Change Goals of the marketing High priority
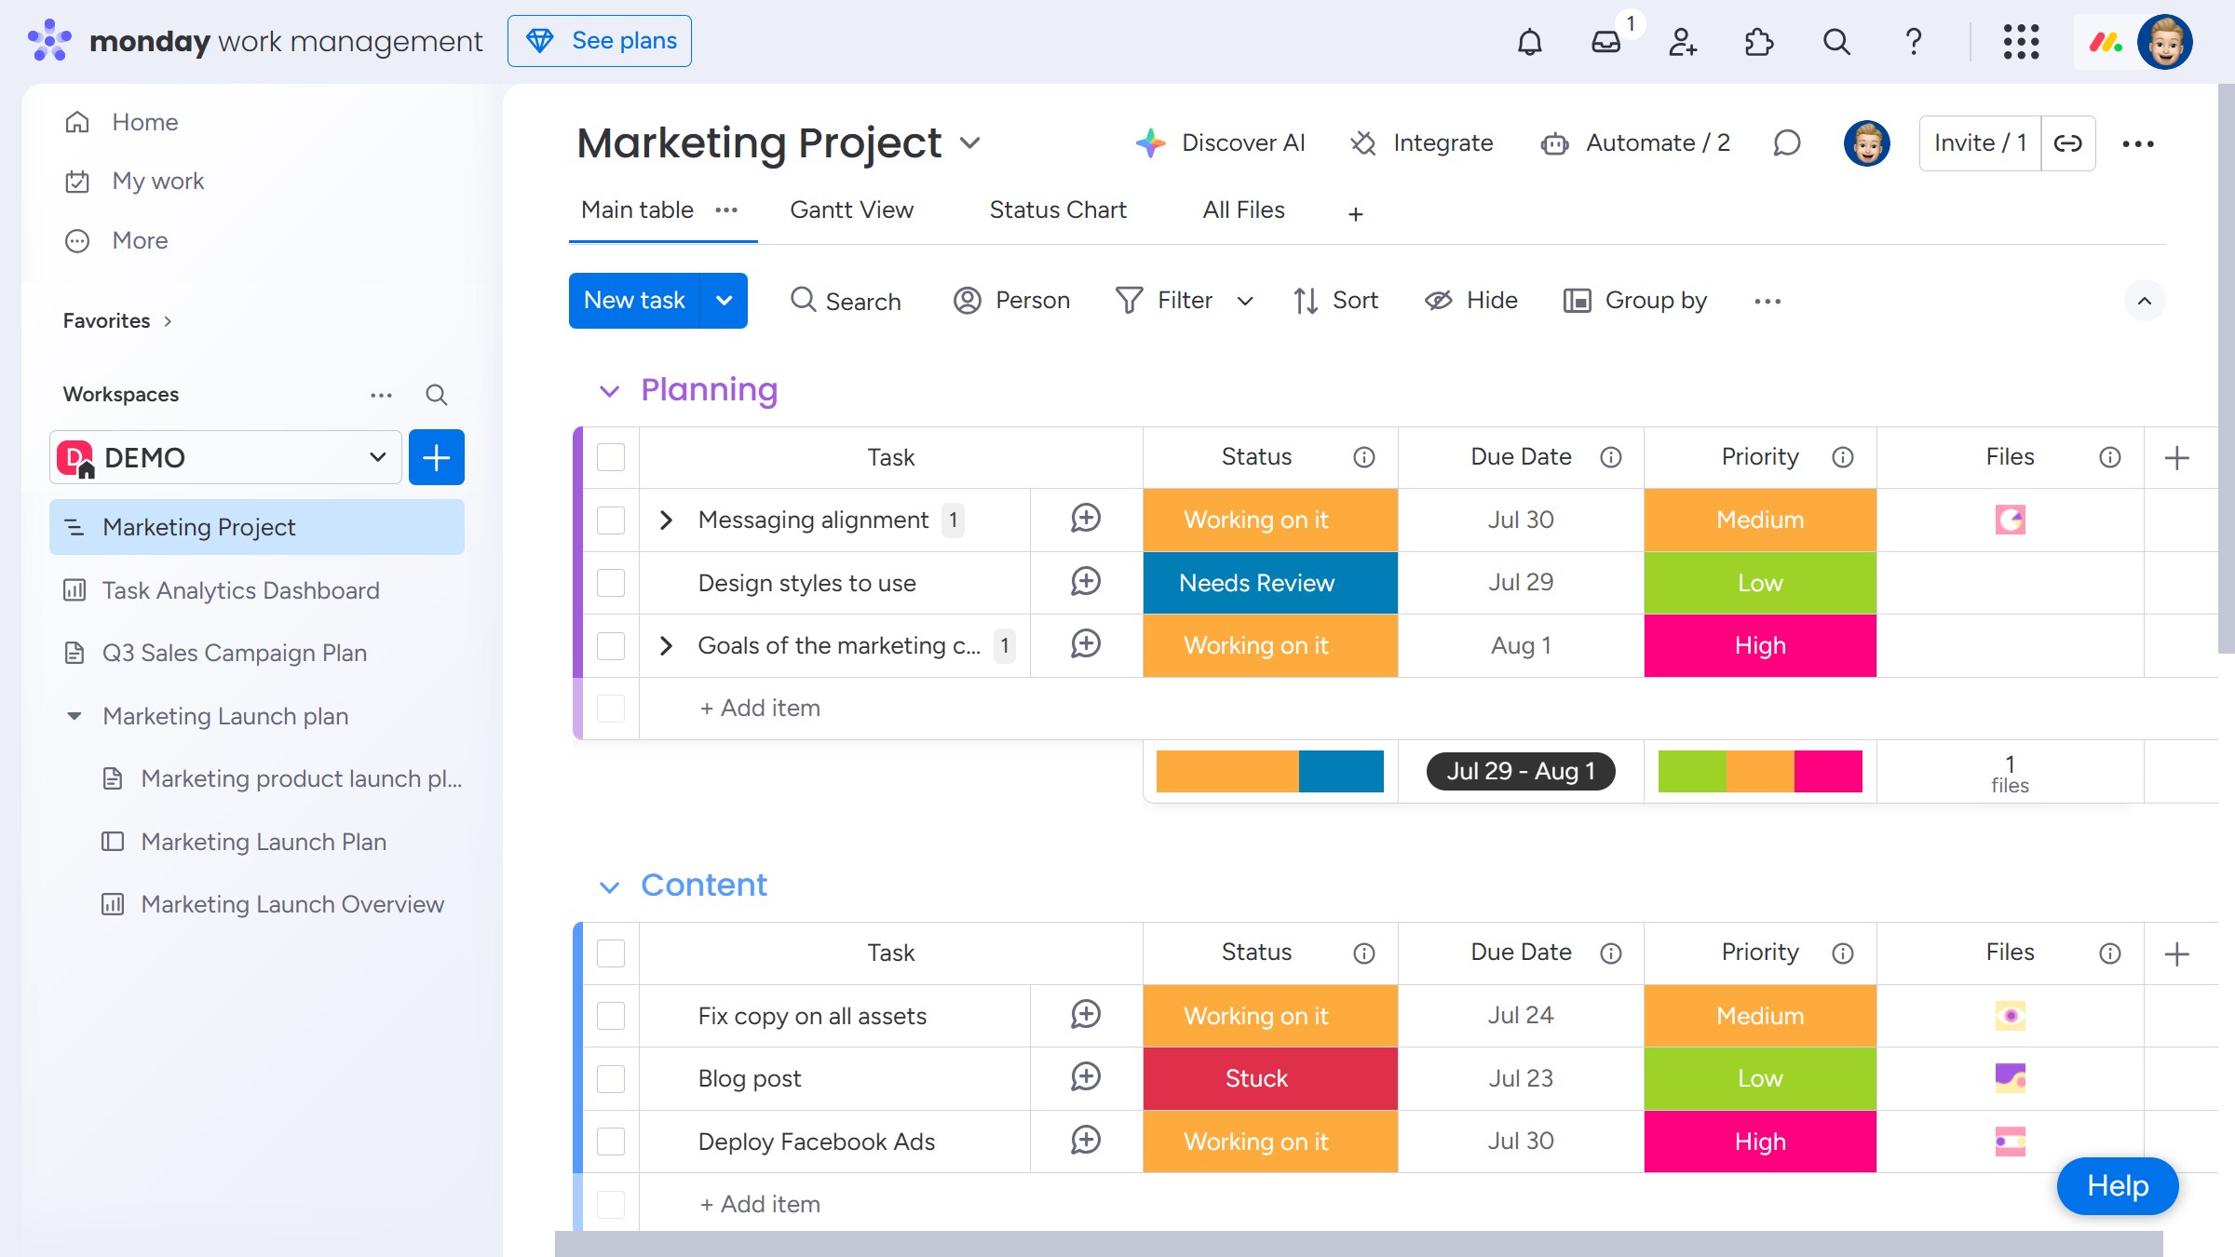This screenshot has width=2235, height=1257. pyautogui.click(x=1760, y=645)
